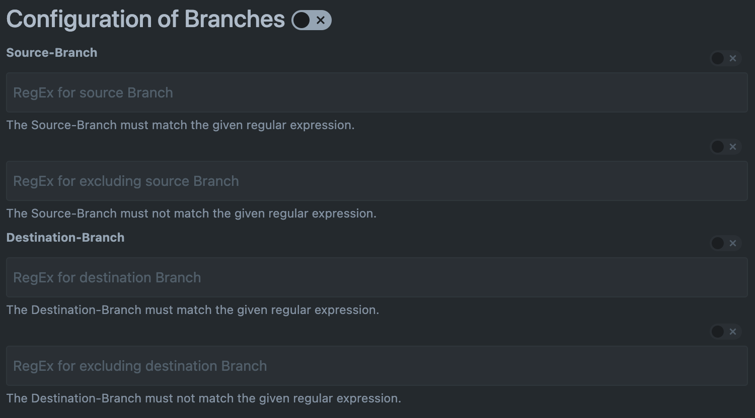Click the Source-Branch must match helper text
The height and width of the screenshot is (418, 755).
tap(180, 125)
